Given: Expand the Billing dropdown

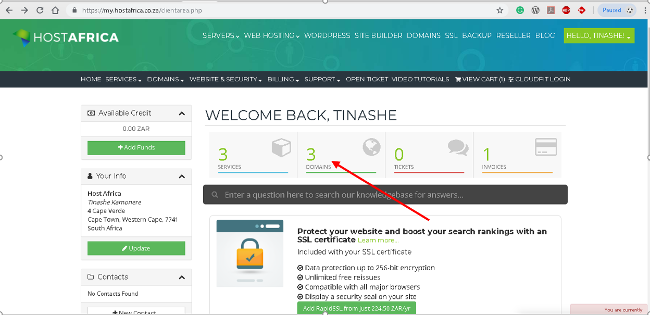Looking at the screenshot, I should pos(283,79).
